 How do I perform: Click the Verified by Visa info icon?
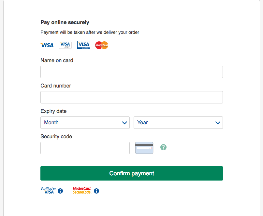tap(60, 191)
